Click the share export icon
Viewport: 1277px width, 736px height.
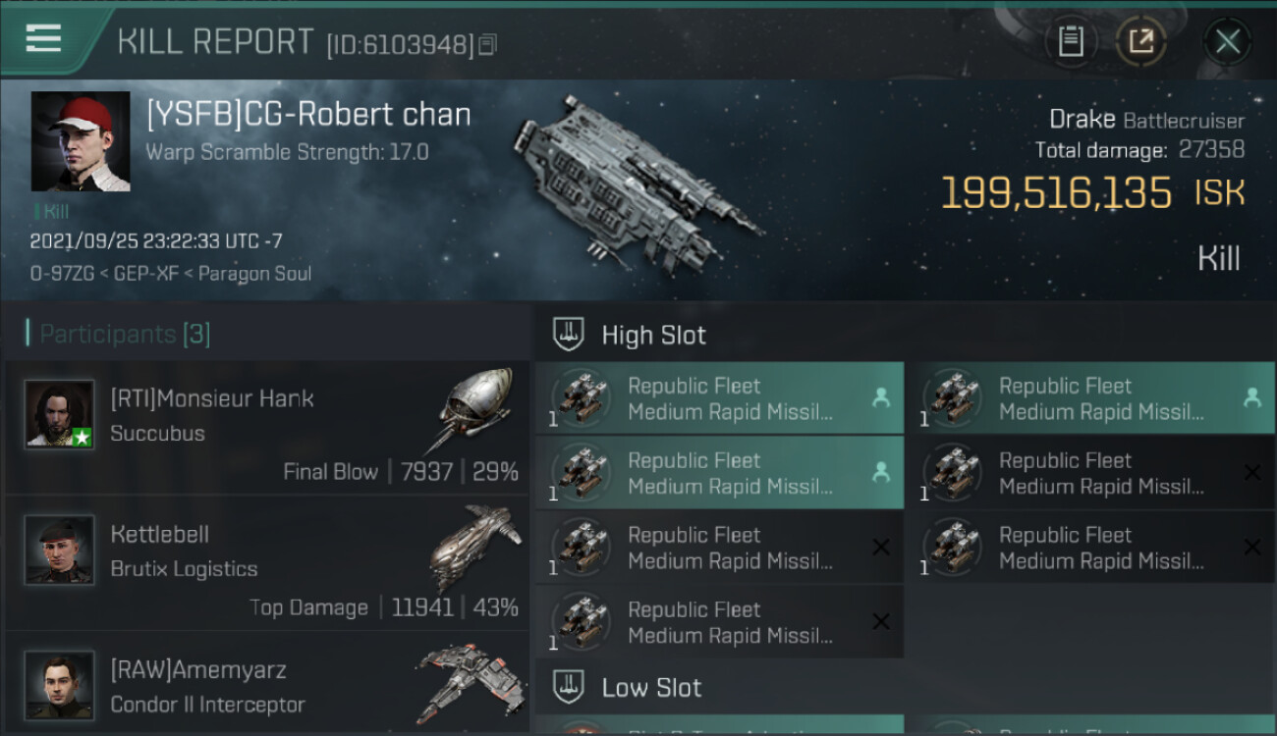click(x=1140, y=41)
